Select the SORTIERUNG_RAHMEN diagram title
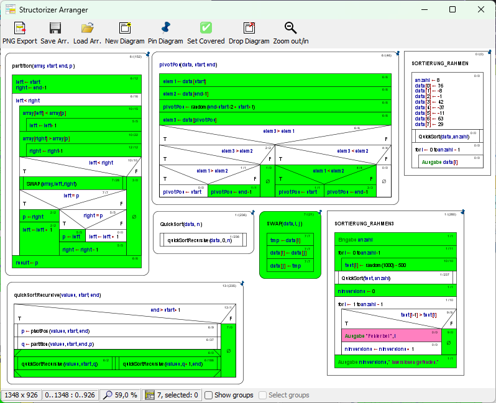This screenshot has height=403, width=496. (x=440, y=63)
